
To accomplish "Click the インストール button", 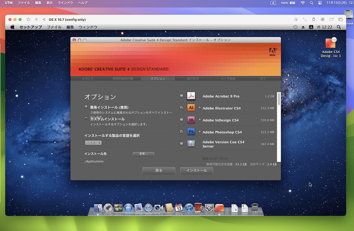I will click(x=196, y=170).
